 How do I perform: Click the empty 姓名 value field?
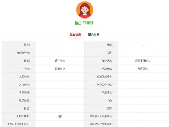60,45
